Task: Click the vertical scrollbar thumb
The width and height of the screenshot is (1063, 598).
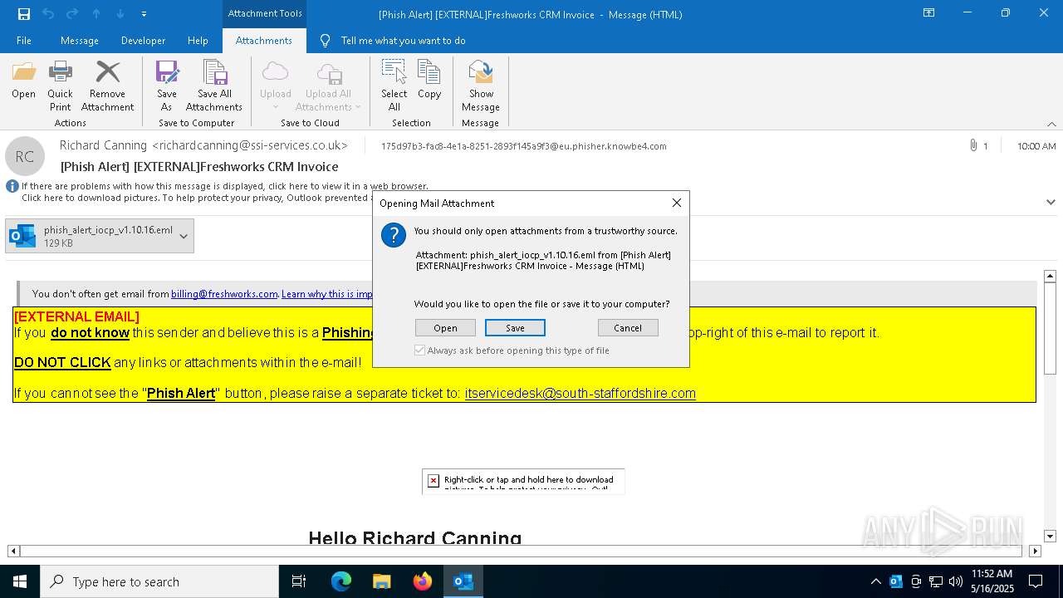Action: pos(1050,328)
